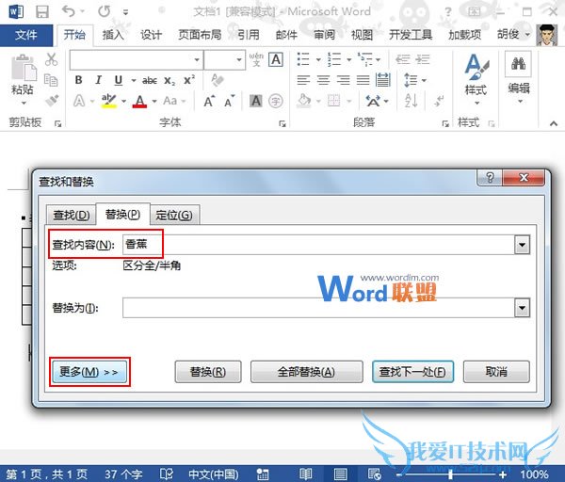The height and width of the screenshot is (482, 565).
Task: Click the Cancel button in dialog
Action: click(496, 372)
